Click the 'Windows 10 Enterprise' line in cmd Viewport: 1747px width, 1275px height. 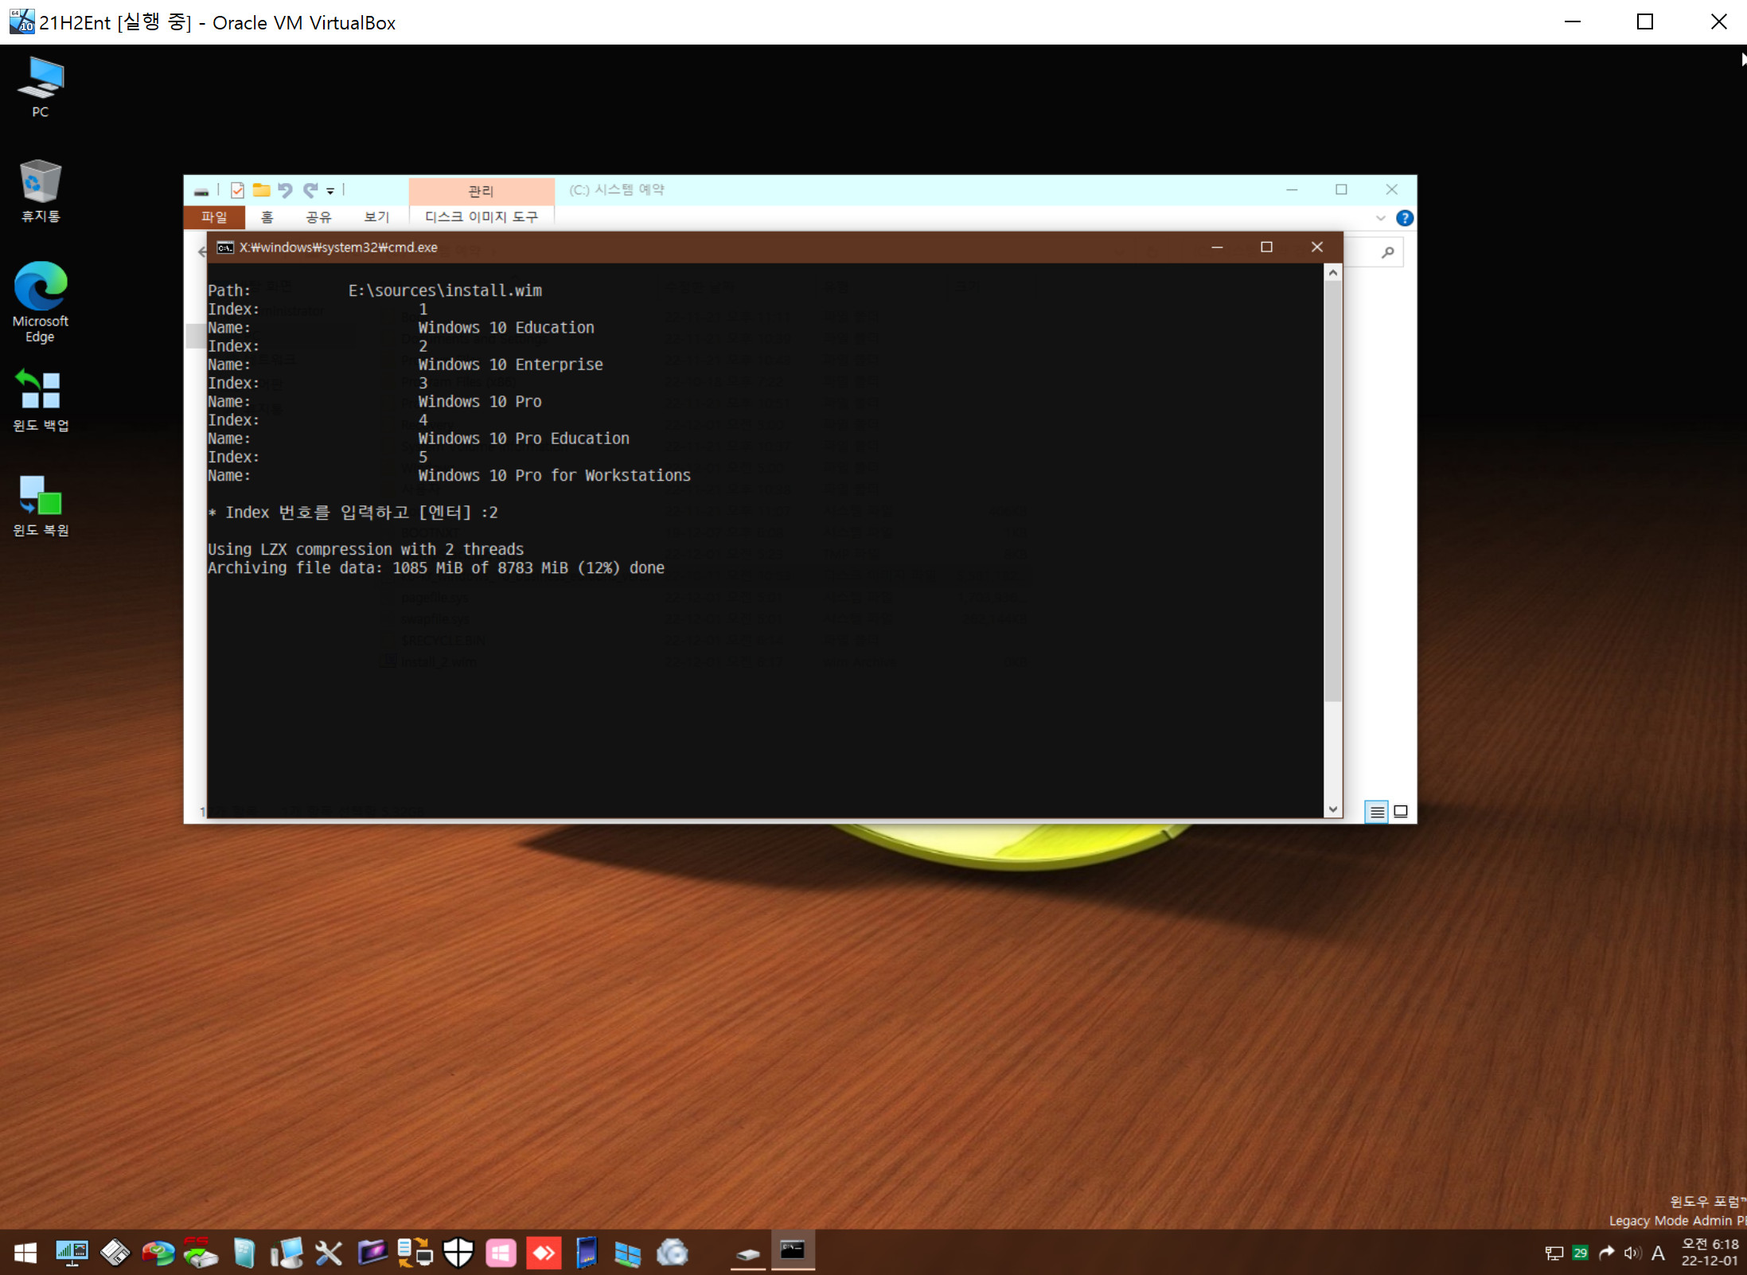pyautogui.click(x=510, y=365)
